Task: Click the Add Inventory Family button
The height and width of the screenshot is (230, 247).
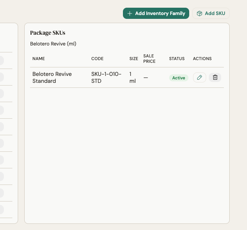Action: pos(156,13)
